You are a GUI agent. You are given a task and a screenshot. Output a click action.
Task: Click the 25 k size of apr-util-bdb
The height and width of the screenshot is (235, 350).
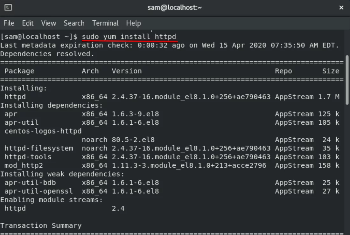[331, 183]
